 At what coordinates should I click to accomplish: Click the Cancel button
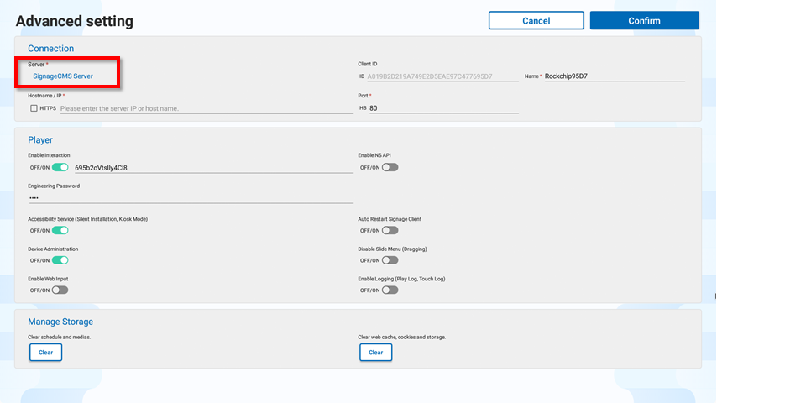(x=536, y=21)
